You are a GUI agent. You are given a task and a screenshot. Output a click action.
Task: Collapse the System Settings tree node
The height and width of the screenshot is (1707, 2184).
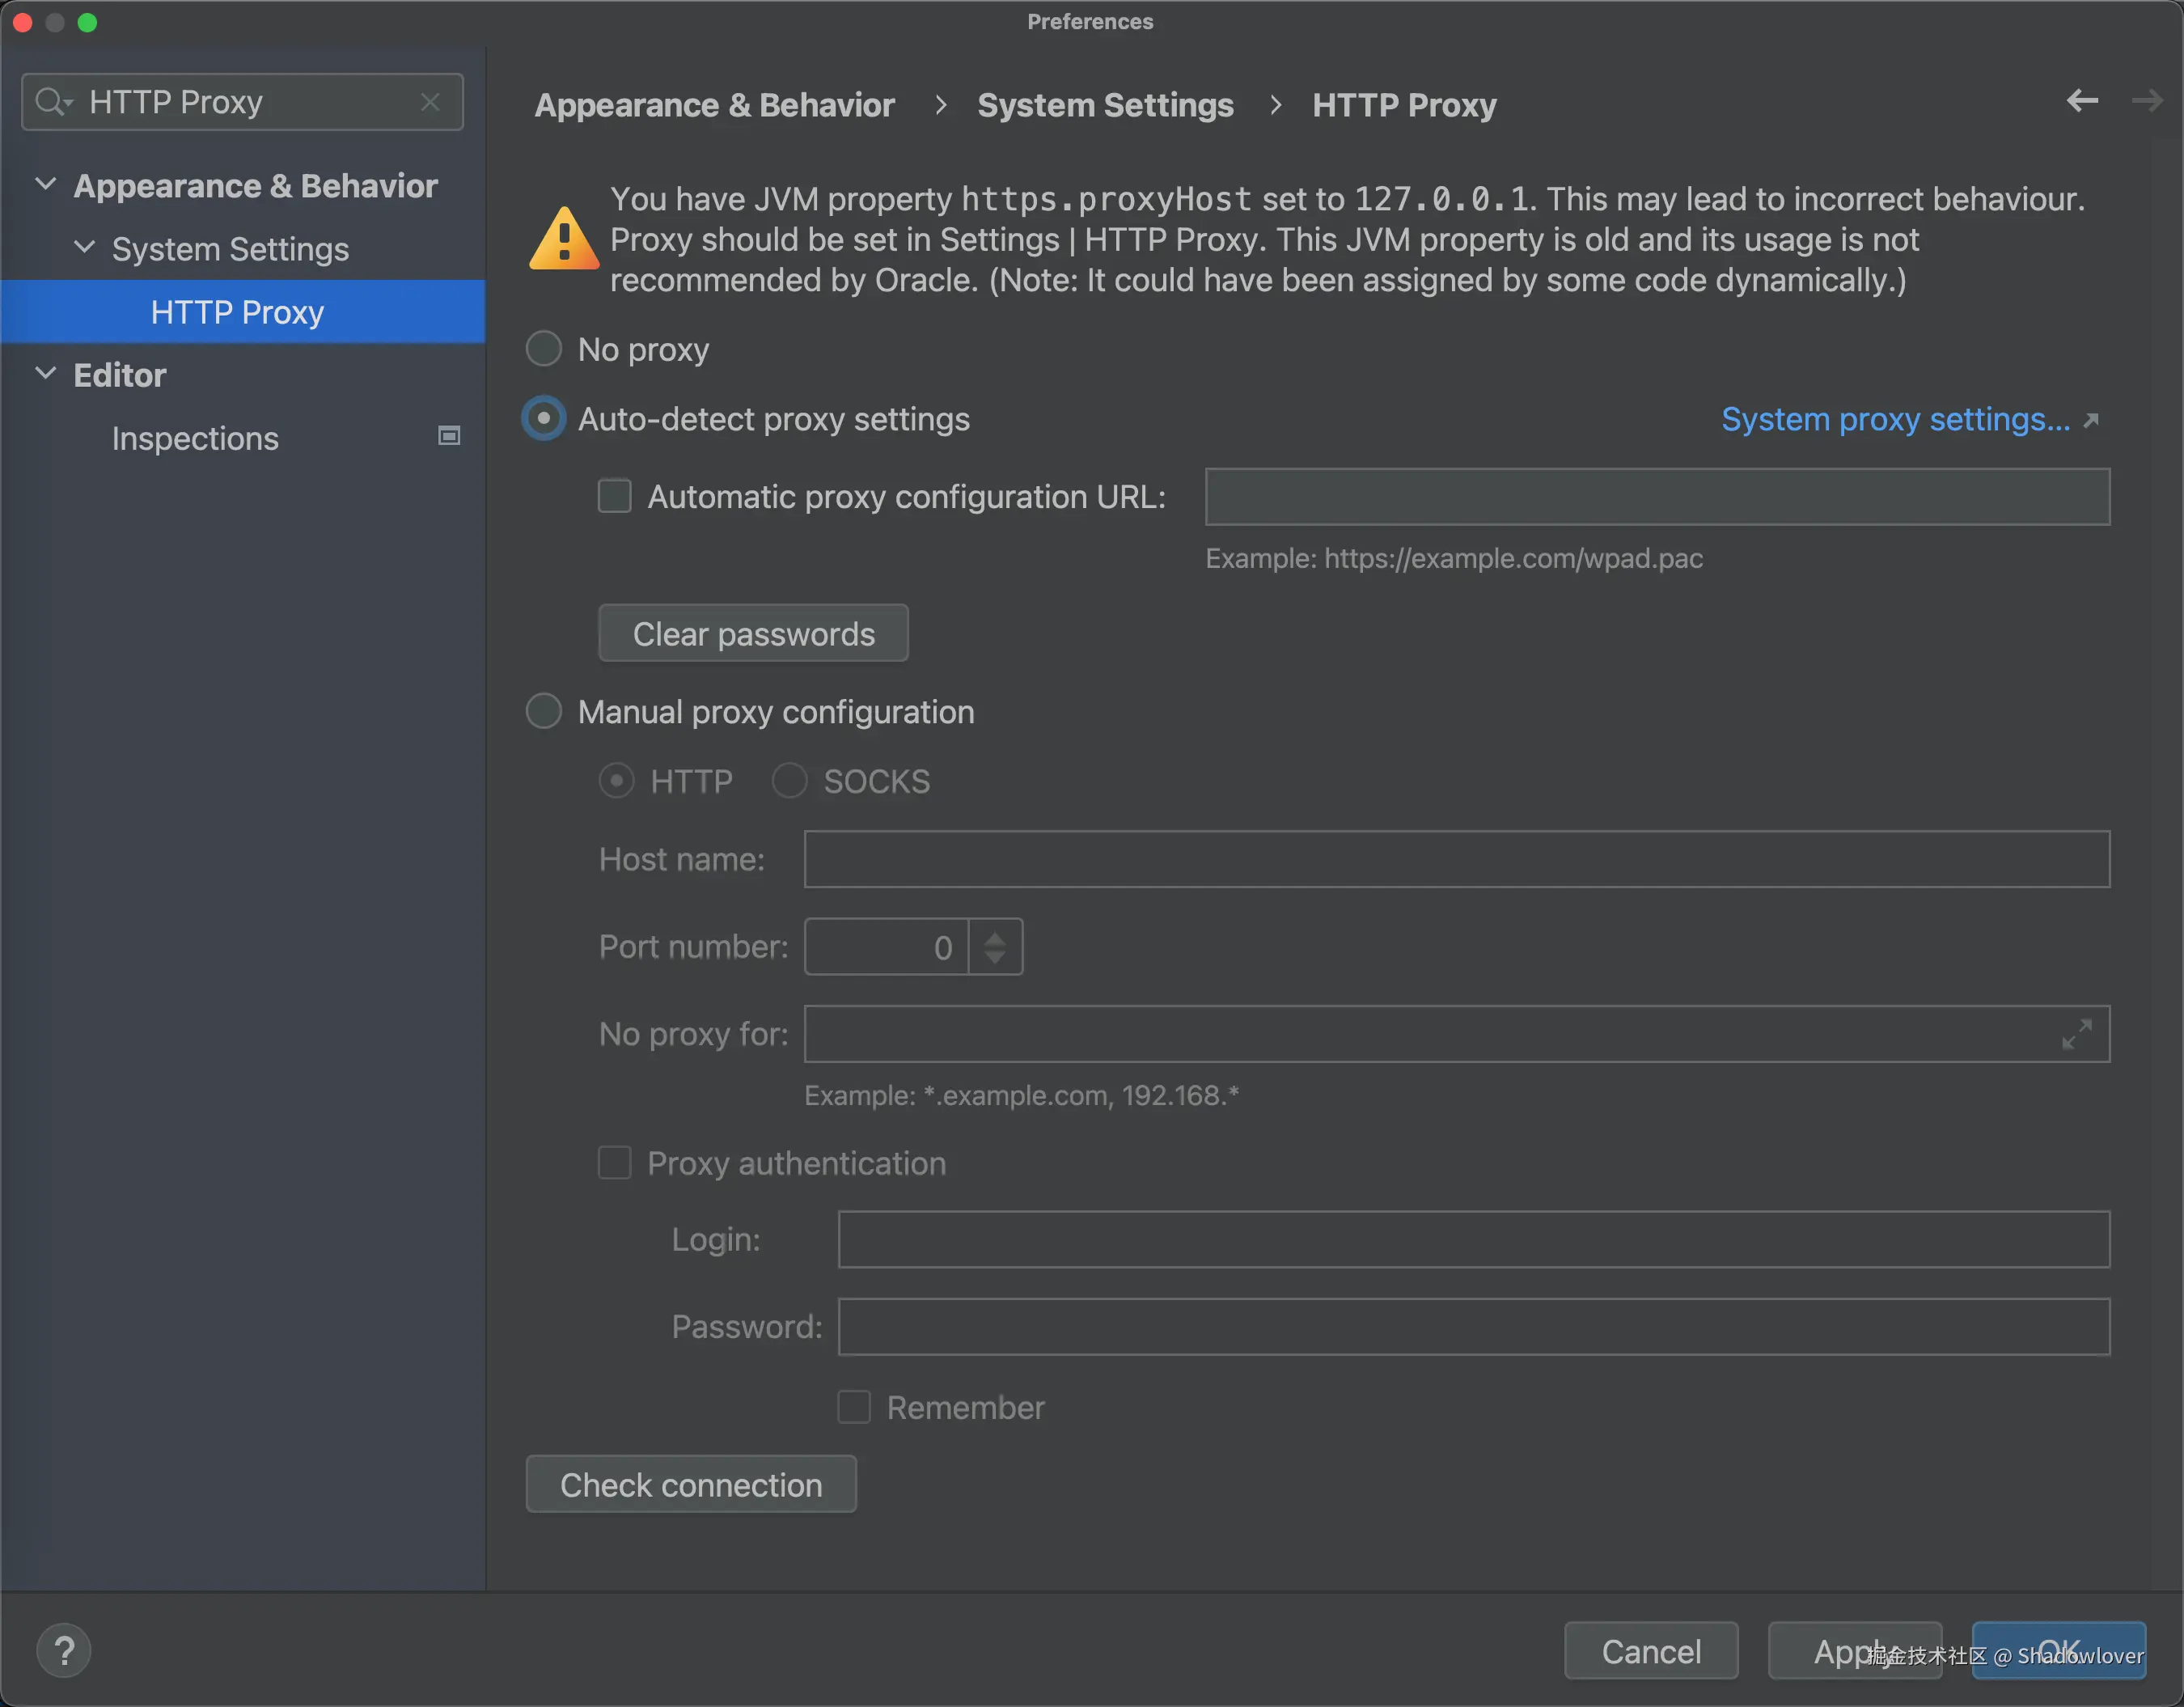pyautogui.click(x=85, y=248)
